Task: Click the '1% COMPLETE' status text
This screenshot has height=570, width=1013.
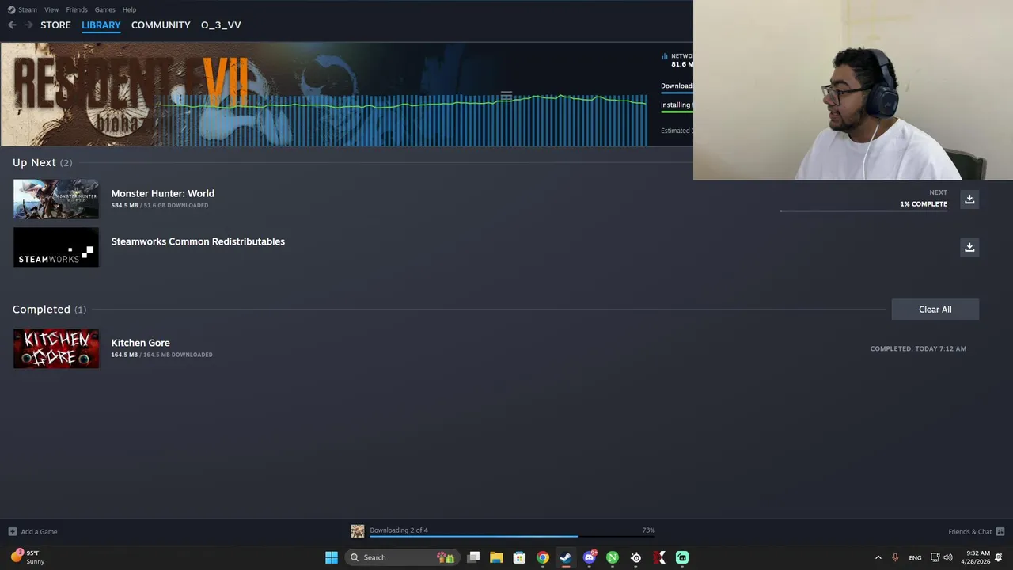Action: coord(924,204)
